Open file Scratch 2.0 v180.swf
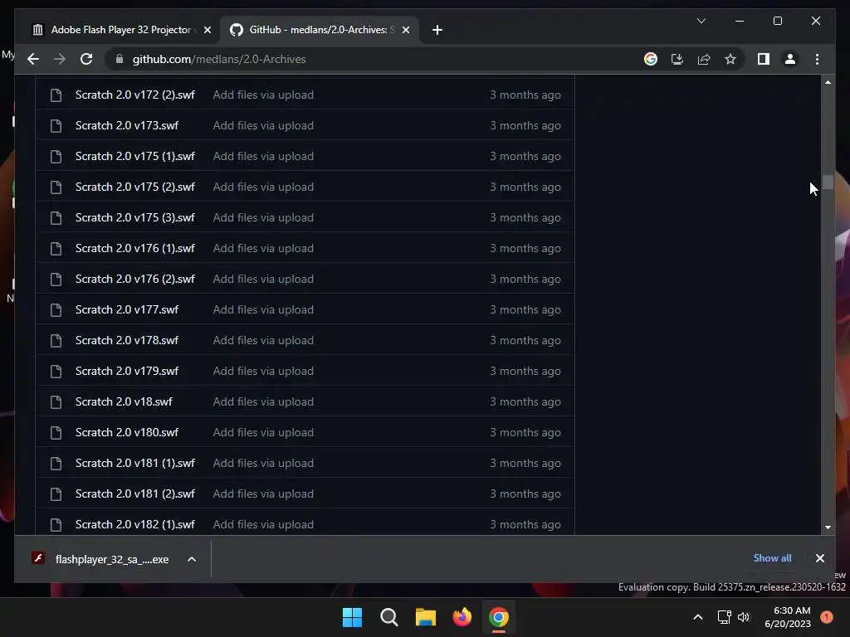850x637 pixels. click(127, 432)
